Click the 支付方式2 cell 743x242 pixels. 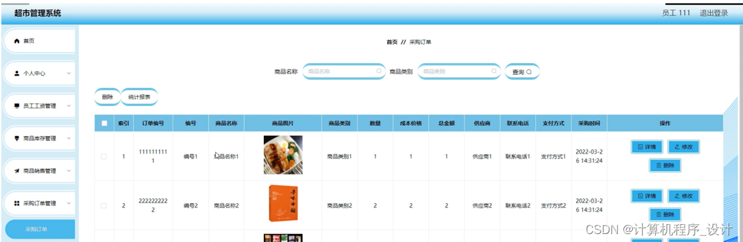point(554,206)
